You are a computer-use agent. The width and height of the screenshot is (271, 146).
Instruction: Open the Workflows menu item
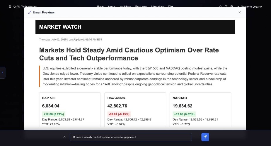click(x=125, y=6)
